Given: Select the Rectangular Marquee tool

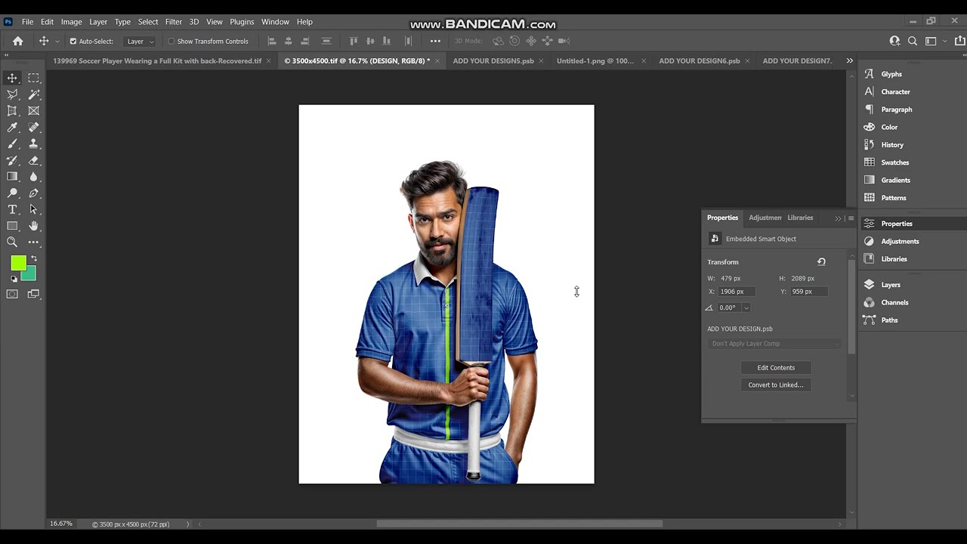Looking at the screenshot, I should (34, 78).
